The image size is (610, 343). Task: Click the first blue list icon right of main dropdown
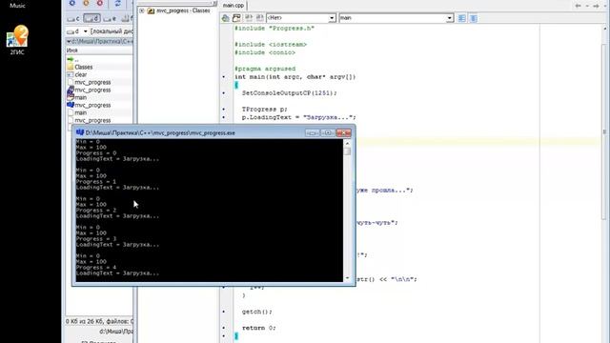pos(461,18)
